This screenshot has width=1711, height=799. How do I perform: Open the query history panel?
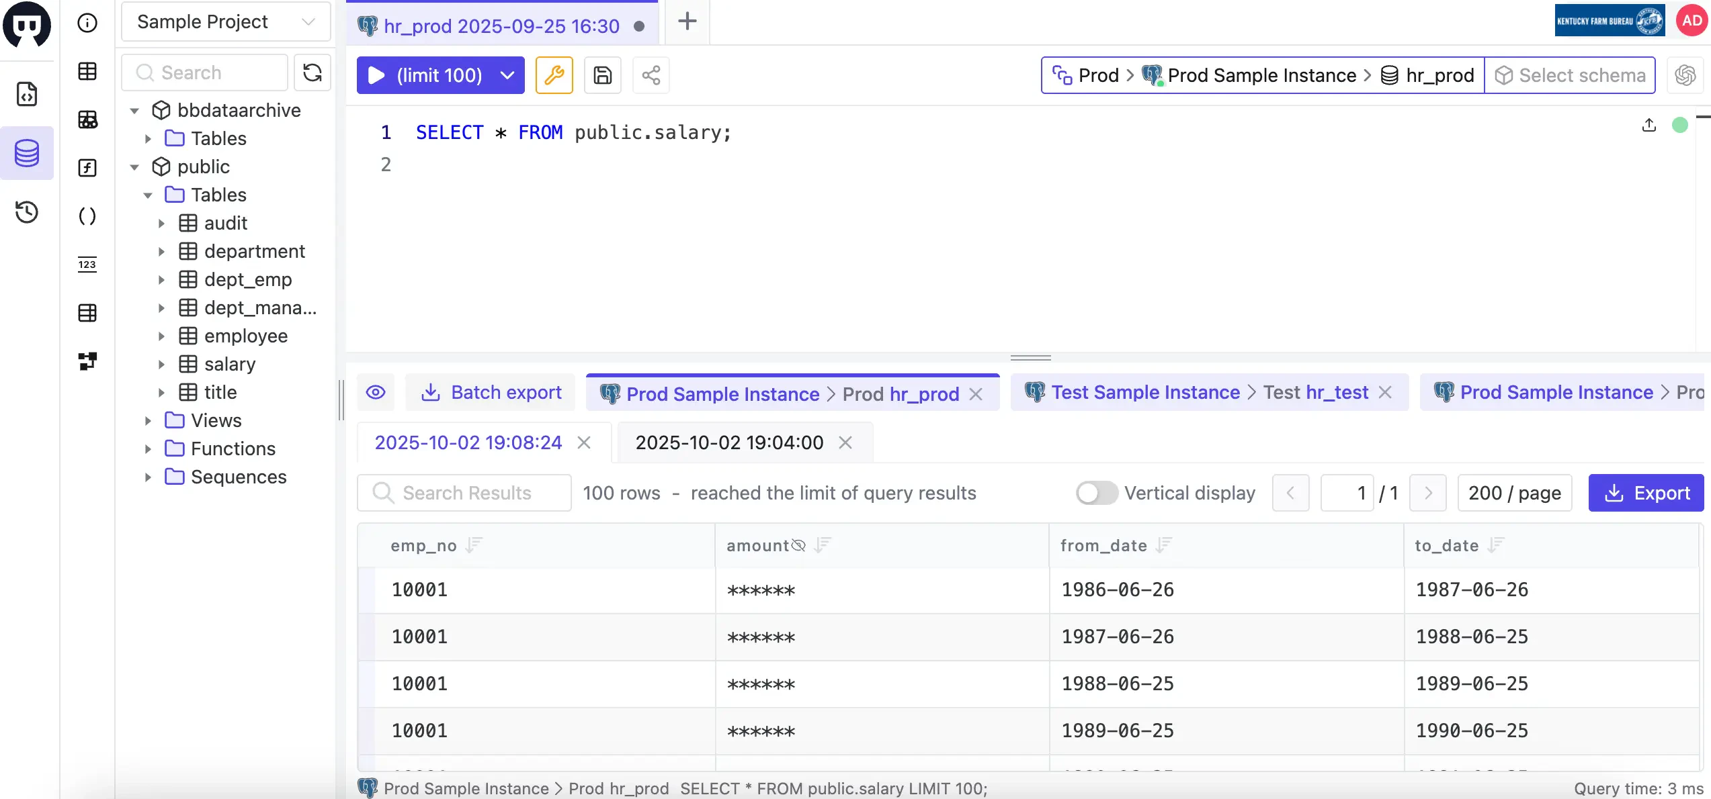[x=27, y=212]
